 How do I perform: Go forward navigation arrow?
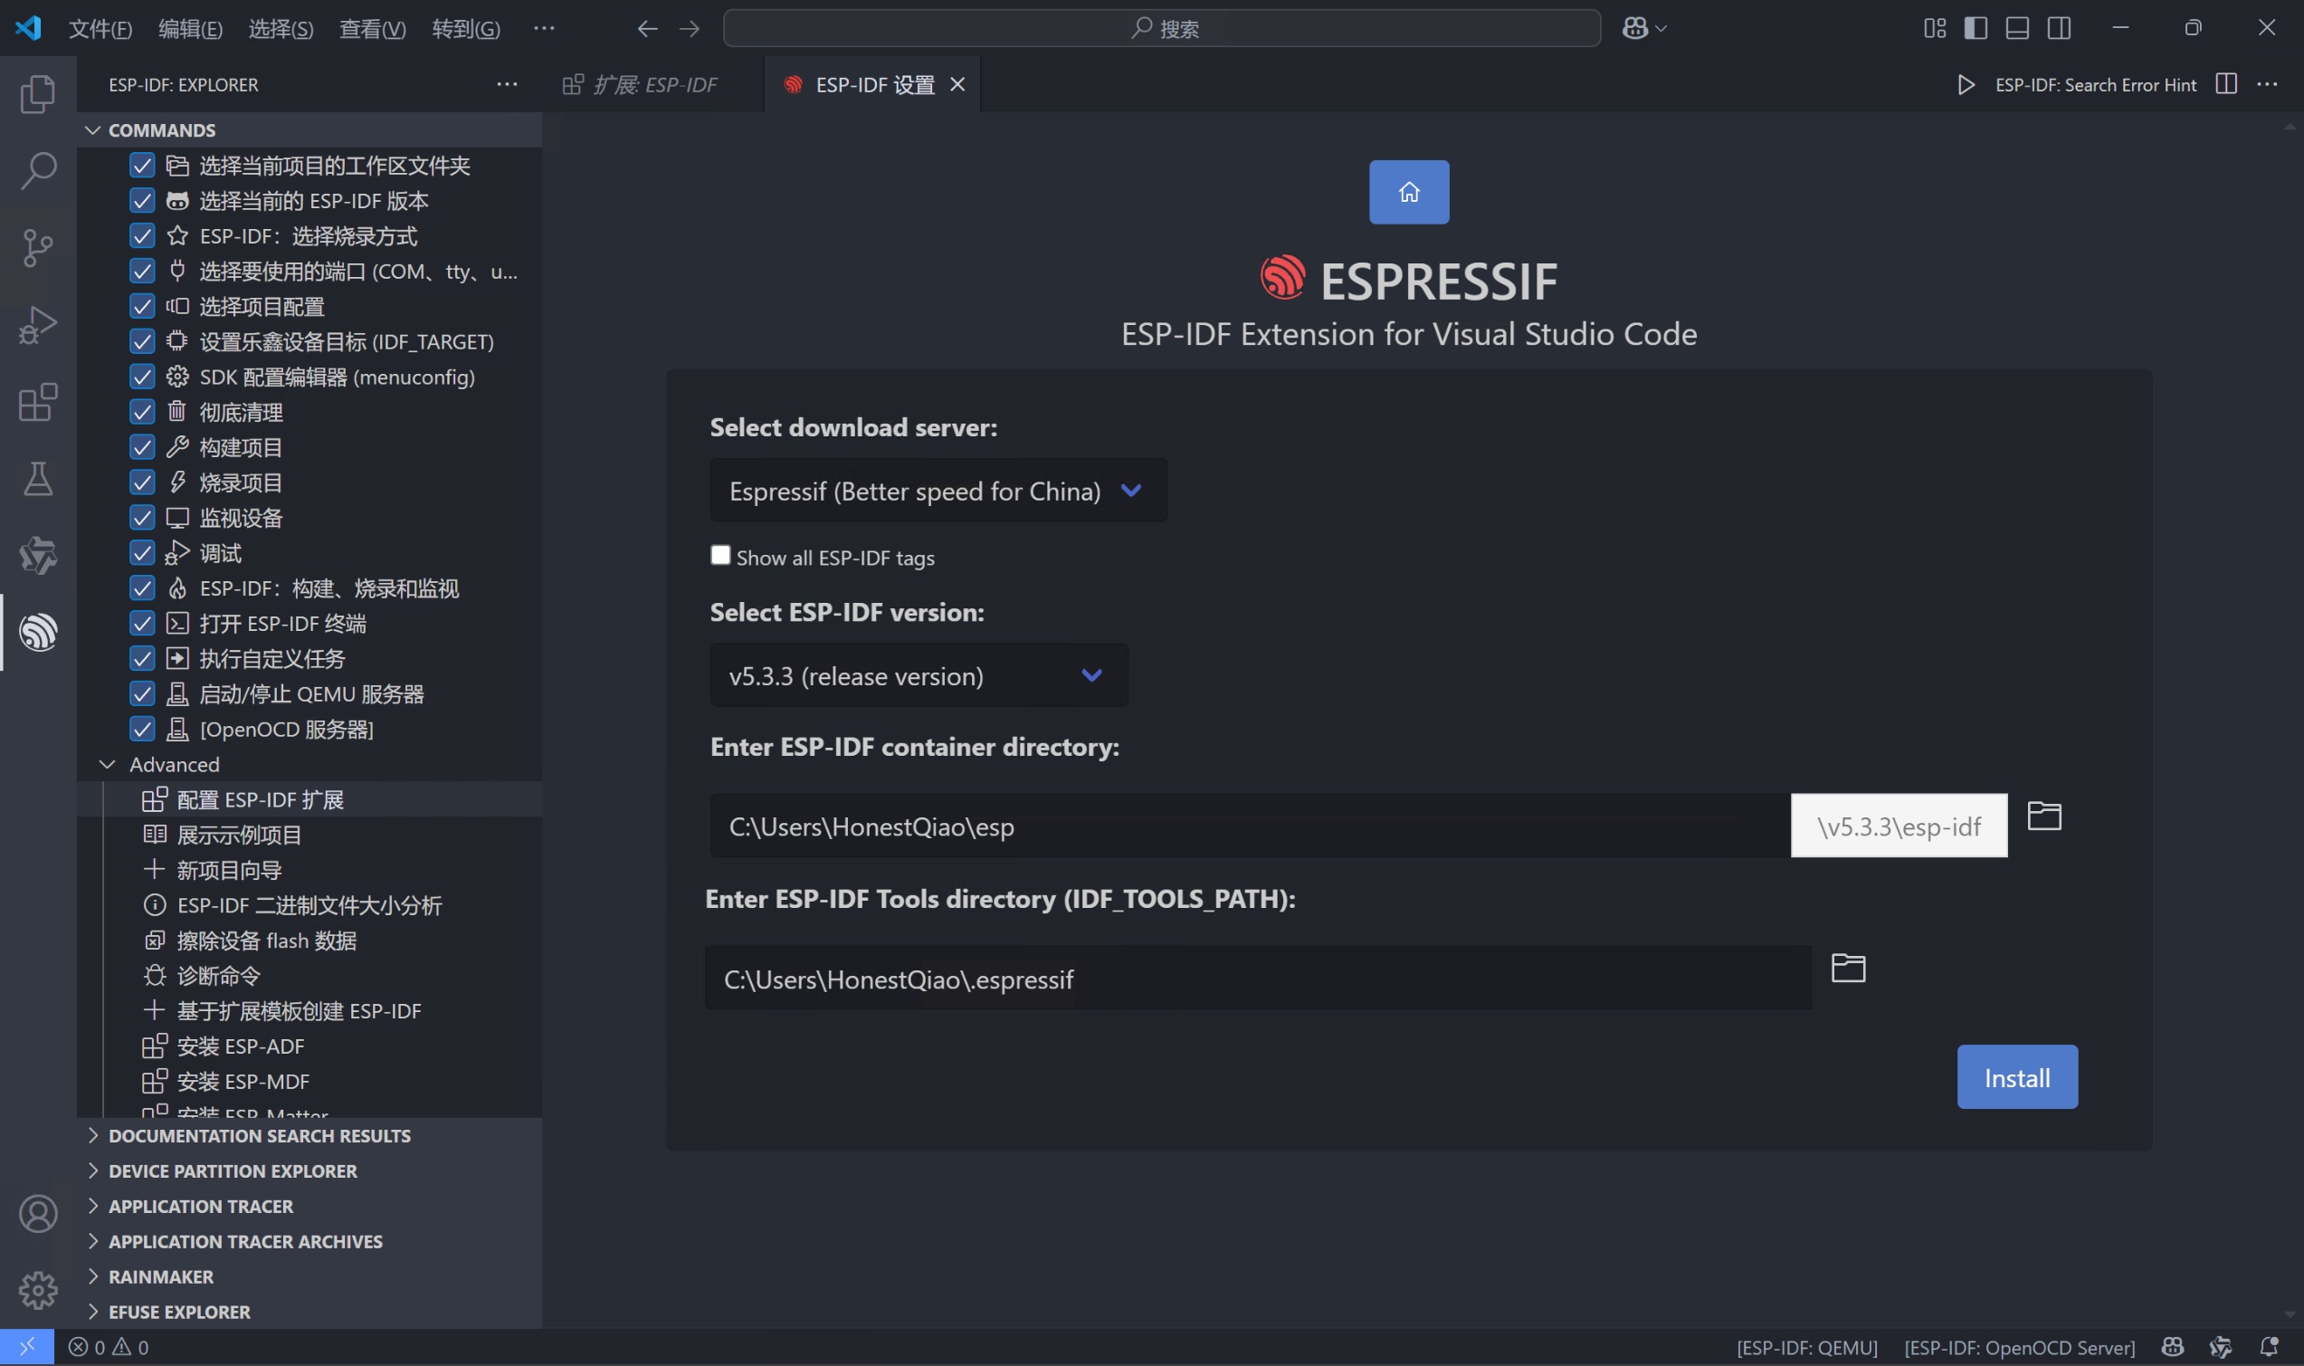pos(690,29)
